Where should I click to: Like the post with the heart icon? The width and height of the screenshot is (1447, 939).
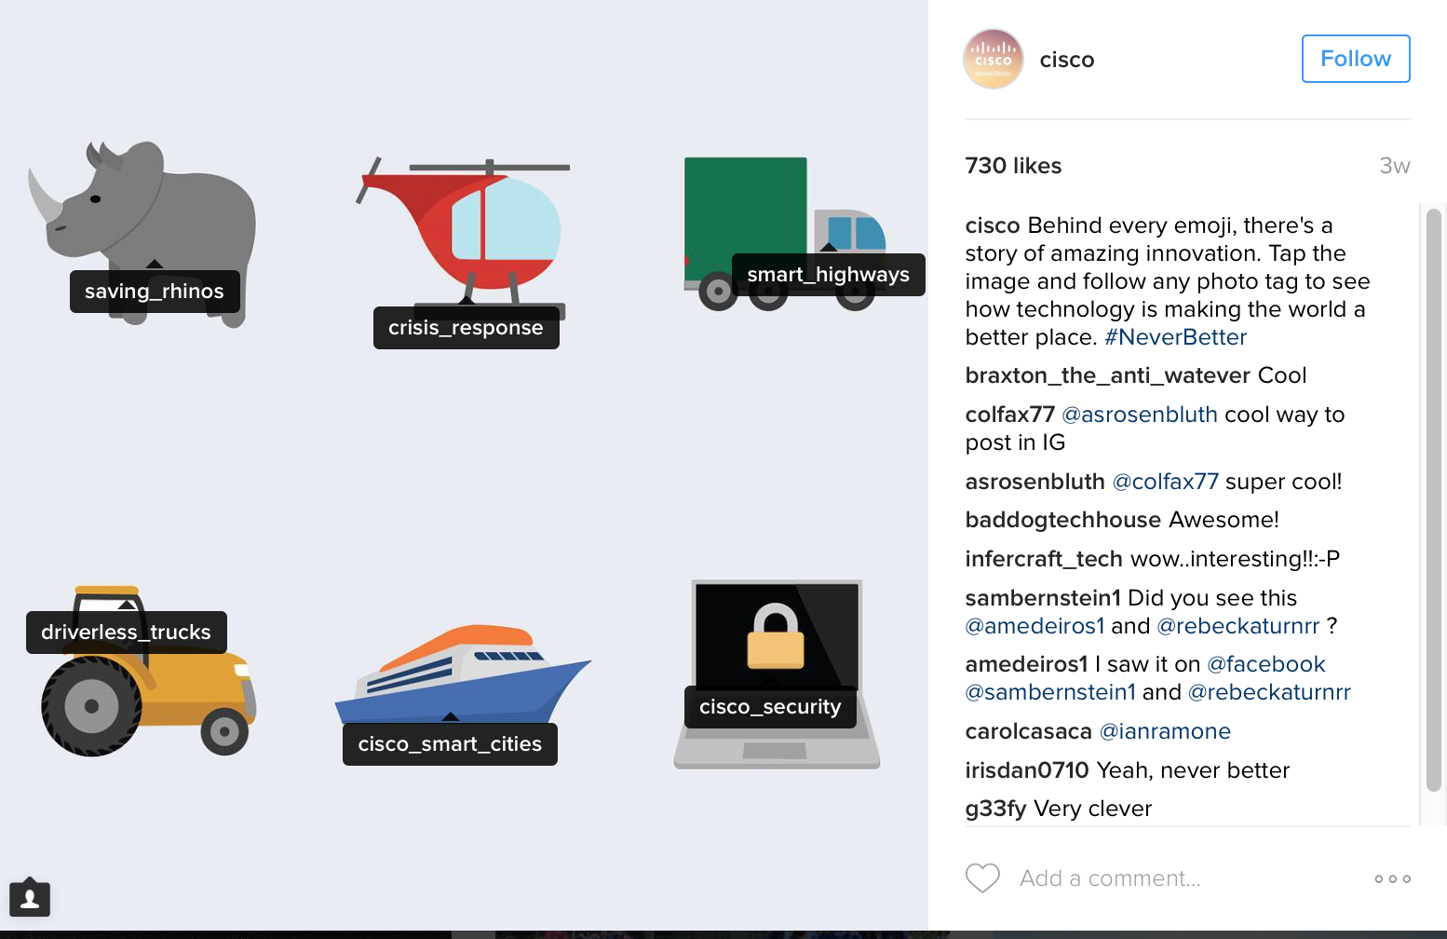point(982,878)
